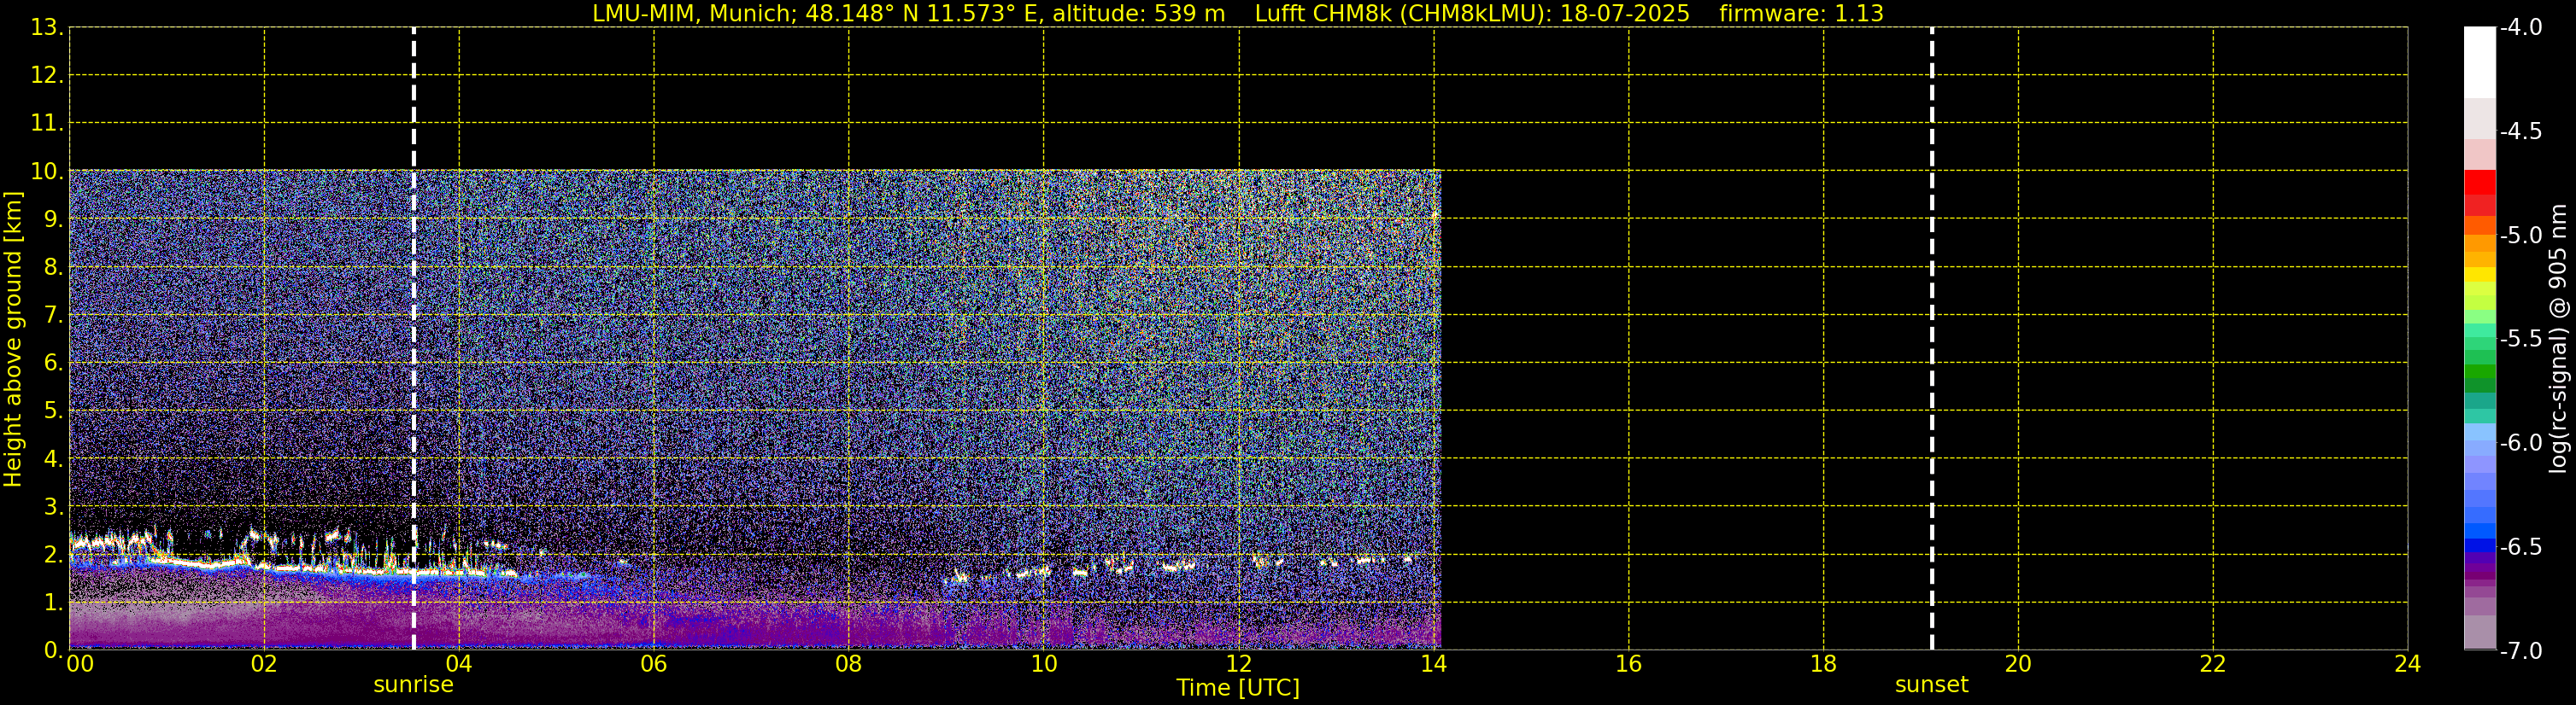Click the broken cloud echoes near 1.6 km at 10 UTC
Viewport: 2576px width, 705px height.
1030,574
